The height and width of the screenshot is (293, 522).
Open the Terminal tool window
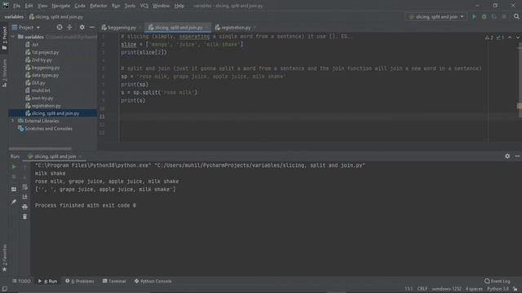point(114,281)
